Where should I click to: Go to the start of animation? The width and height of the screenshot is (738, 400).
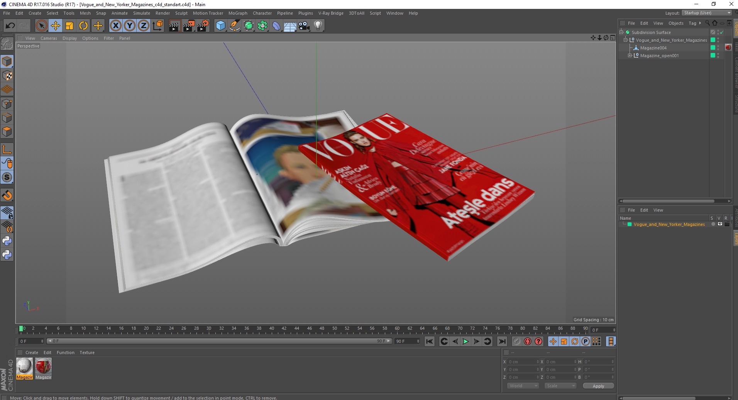click(x=430, y=341)
